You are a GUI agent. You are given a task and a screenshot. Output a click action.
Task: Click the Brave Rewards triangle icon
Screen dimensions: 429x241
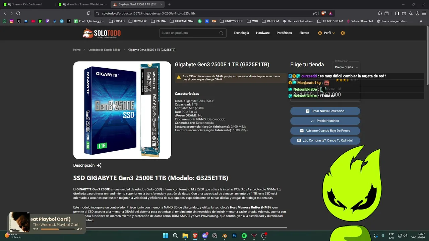pos(330,13)
